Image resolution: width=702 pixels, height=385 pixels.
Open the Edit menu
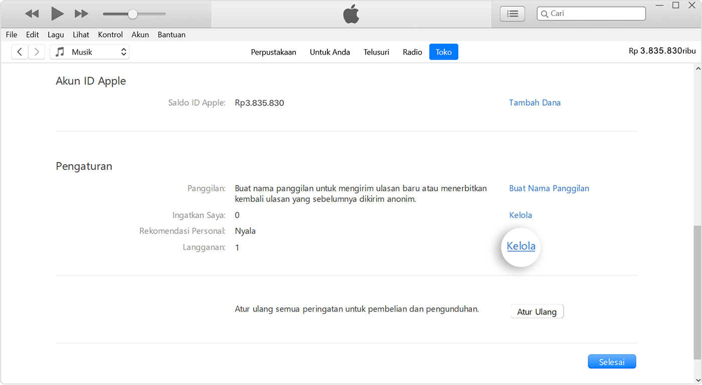point(33,35)
